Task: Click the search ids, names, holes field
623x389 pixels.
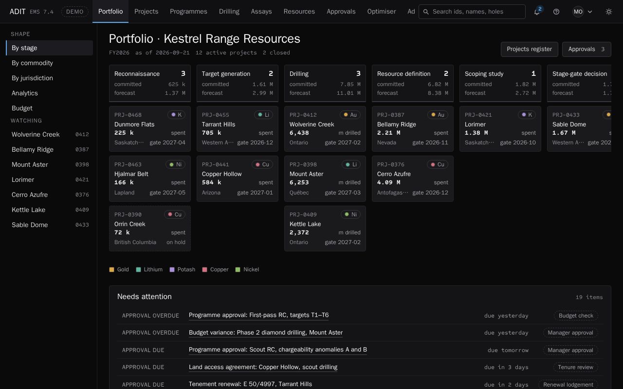Action: 472,12
